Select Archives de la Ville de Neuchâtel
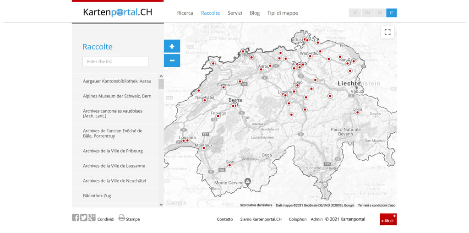Image resolution: width=469 pixels, height=233 pixels. tap(115, 181)
